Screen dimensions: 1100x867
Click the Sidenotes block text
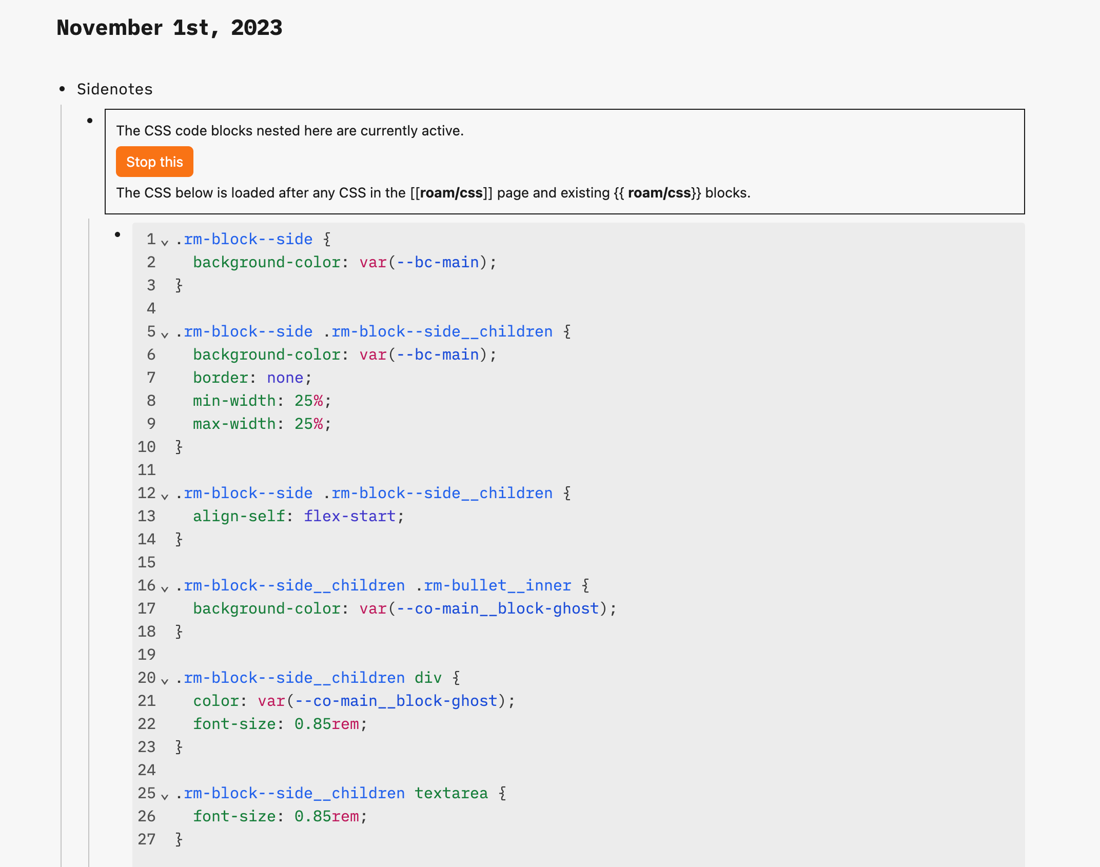(115, 89)
